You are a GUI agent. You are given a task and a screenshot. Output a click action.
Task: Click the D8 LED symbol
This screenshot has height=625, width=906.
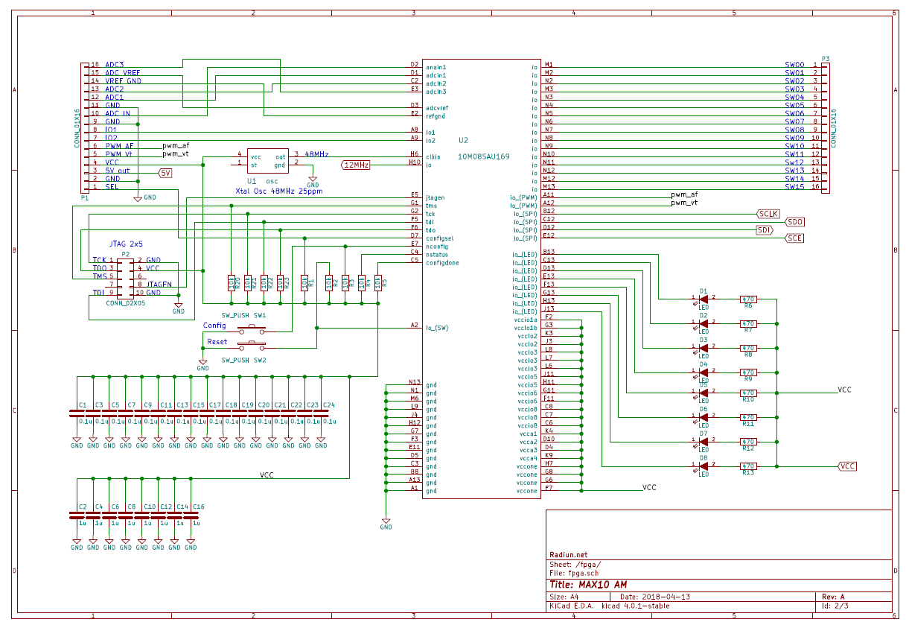703,466
